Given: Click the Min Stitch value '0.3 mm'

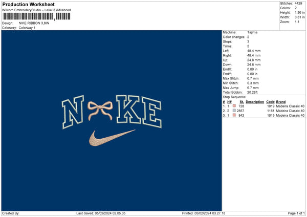Looking at the screenshot, I should pyautogui.click(x=253, y=83).
